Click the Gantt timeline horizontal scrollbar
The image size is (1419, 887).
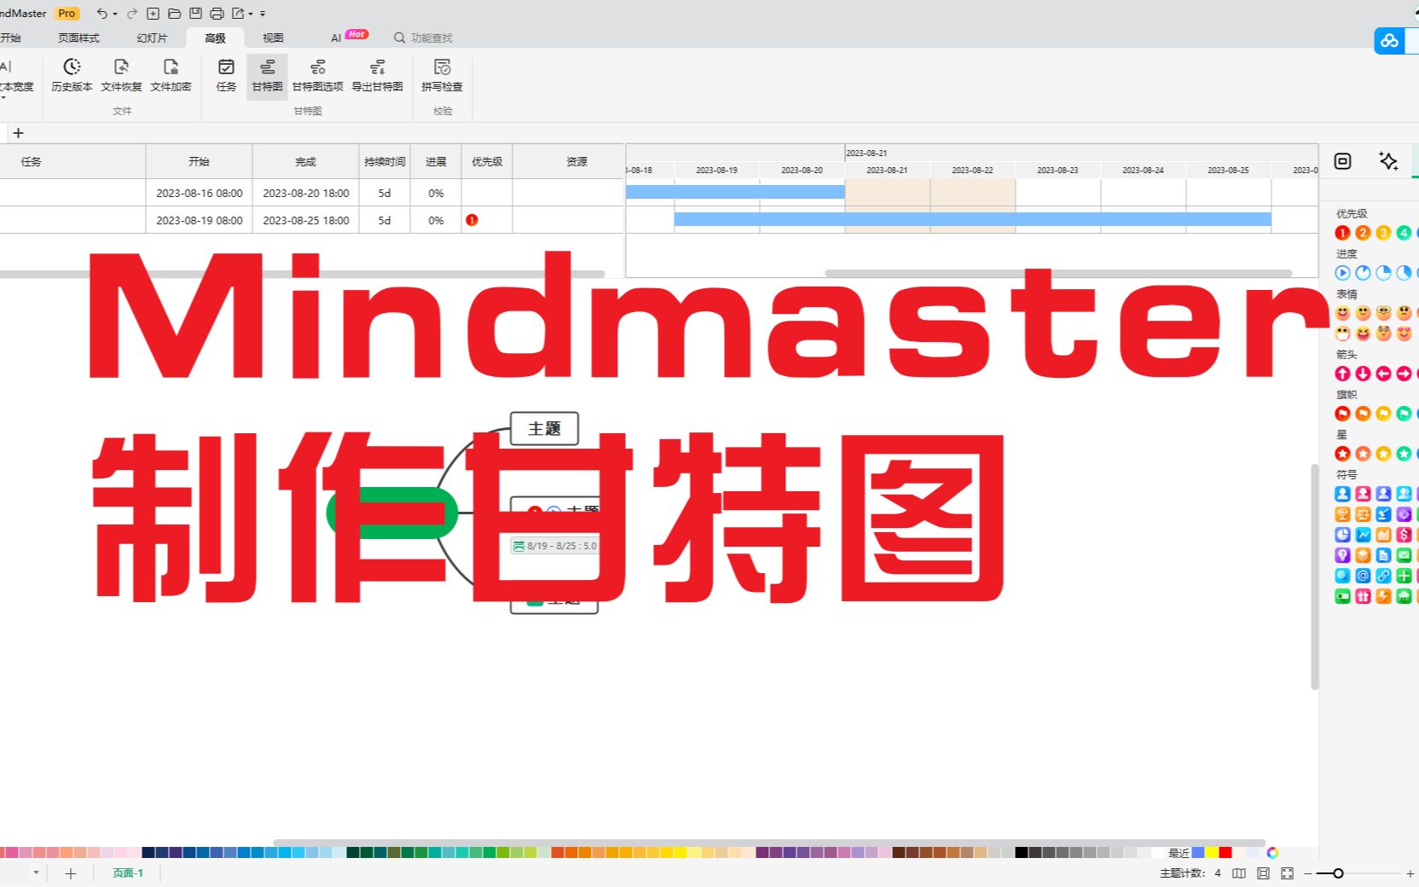point(1059,273)
